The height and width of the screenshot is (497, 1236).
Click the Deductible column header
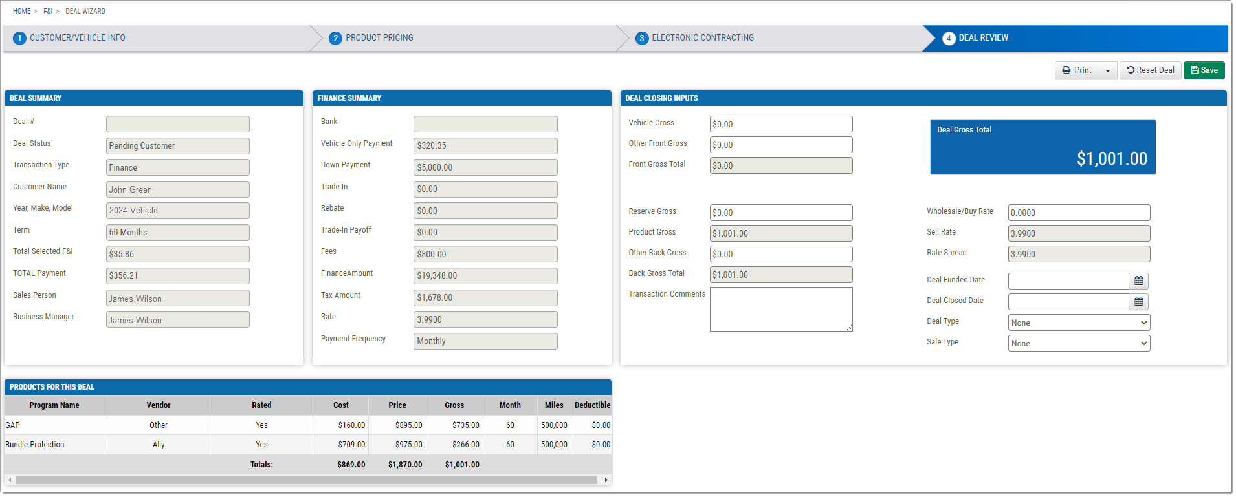pos(592,405)
